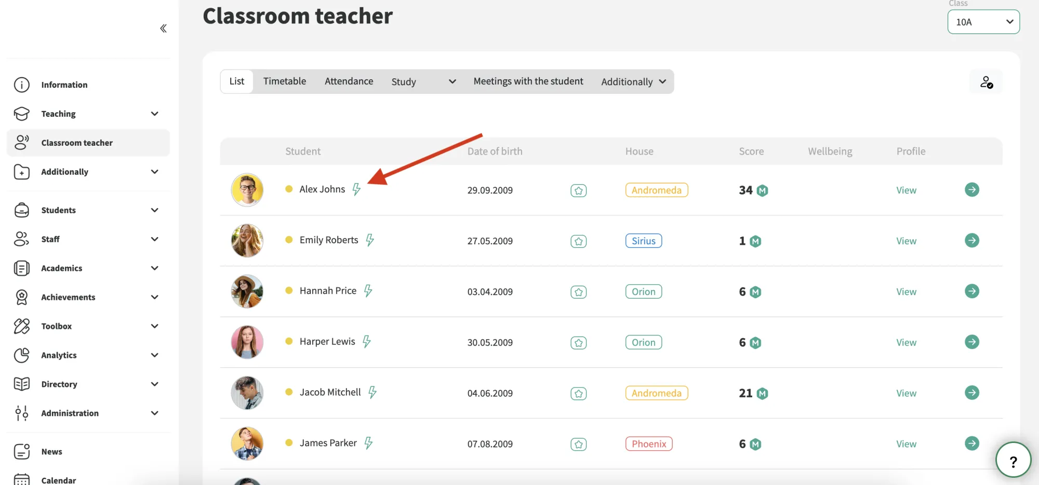Open the help question mark button
1039x485 pixels.
[1013, 460]
